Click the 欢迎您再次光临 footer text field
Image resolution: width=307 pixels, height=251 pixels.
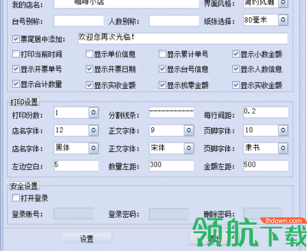pyautogui.click(x=183, y=38)
